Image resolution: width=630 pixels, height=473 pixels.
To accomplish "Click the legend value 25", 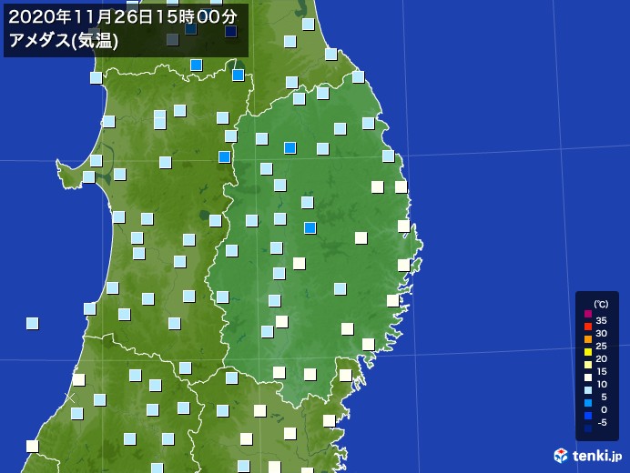I will coord(602,347).
